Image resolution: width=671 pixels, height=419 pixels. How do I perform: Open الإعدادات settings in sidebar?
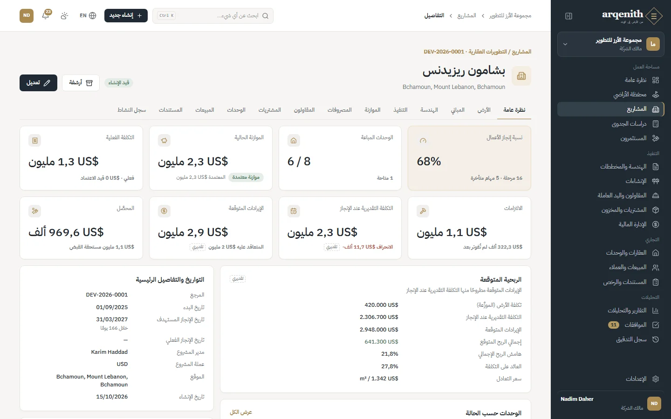click(610, 379)
